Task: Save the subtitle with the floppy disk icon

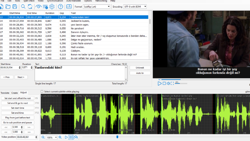Action: coord(15,7)
